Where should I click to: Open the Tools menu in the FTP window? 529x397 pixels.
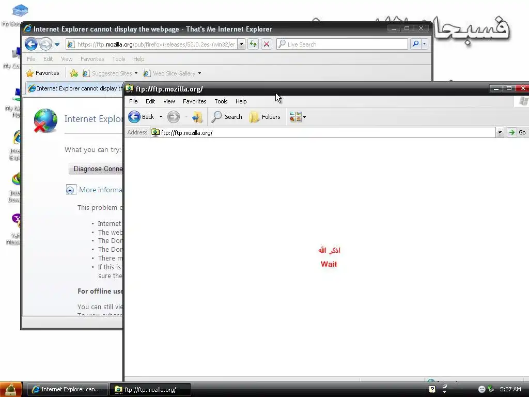(x=221, y=101)
